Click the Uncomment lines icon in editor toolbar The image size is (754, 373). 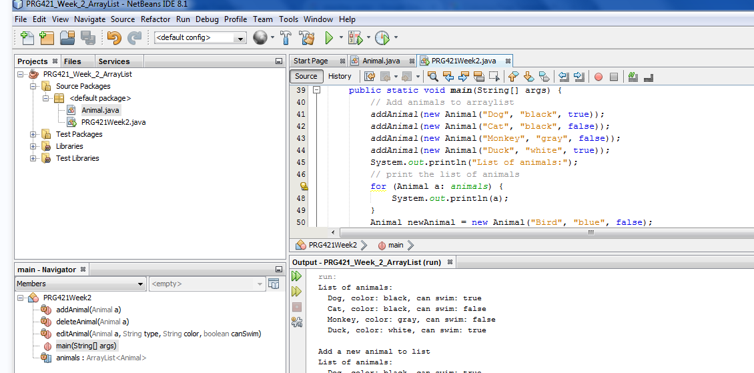(648, 77)
